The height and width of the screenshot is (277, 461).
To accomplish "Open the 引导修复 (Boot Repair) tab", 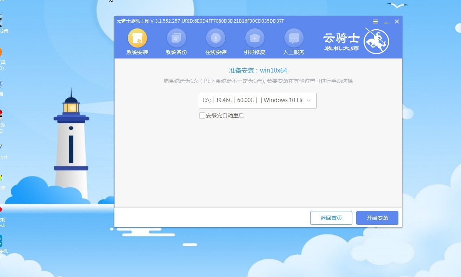I will 254,42.
